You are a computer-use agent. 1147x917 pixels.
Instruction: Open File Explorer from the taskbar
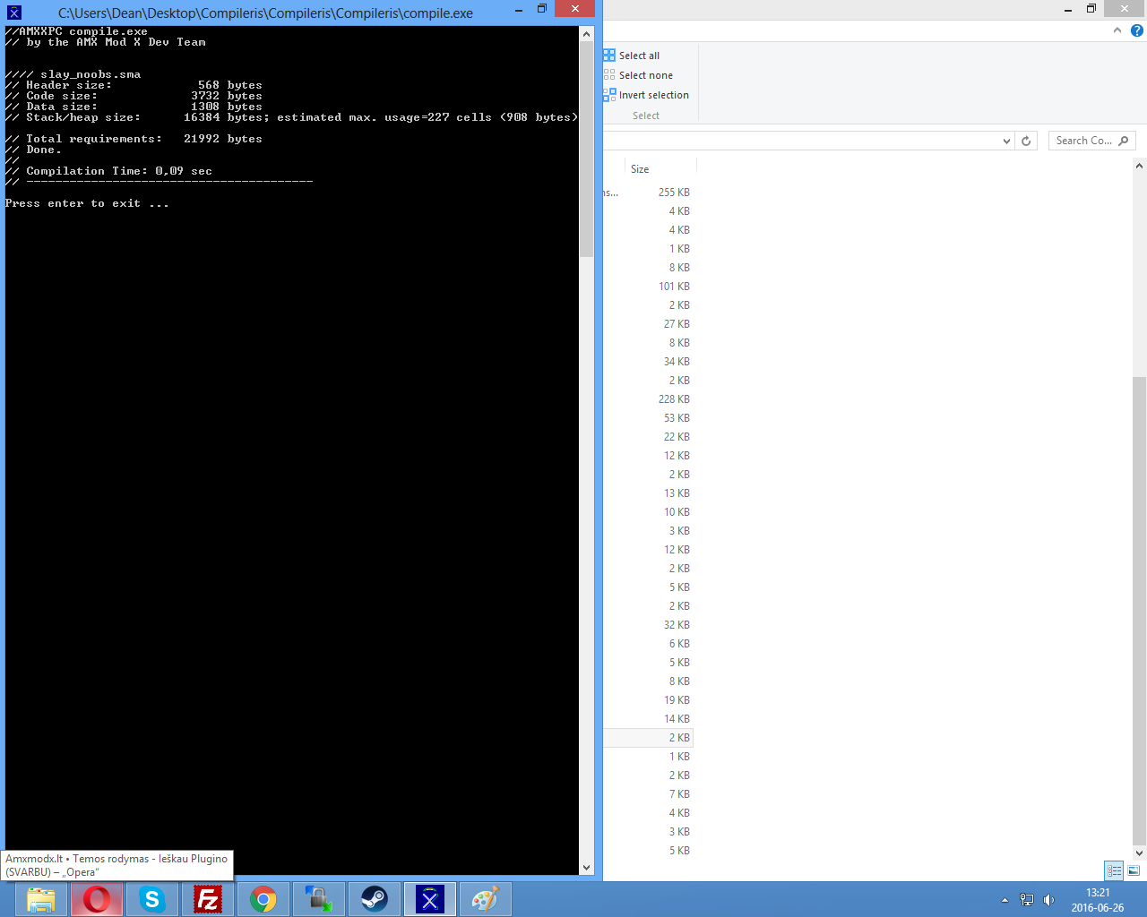[41, 899]
